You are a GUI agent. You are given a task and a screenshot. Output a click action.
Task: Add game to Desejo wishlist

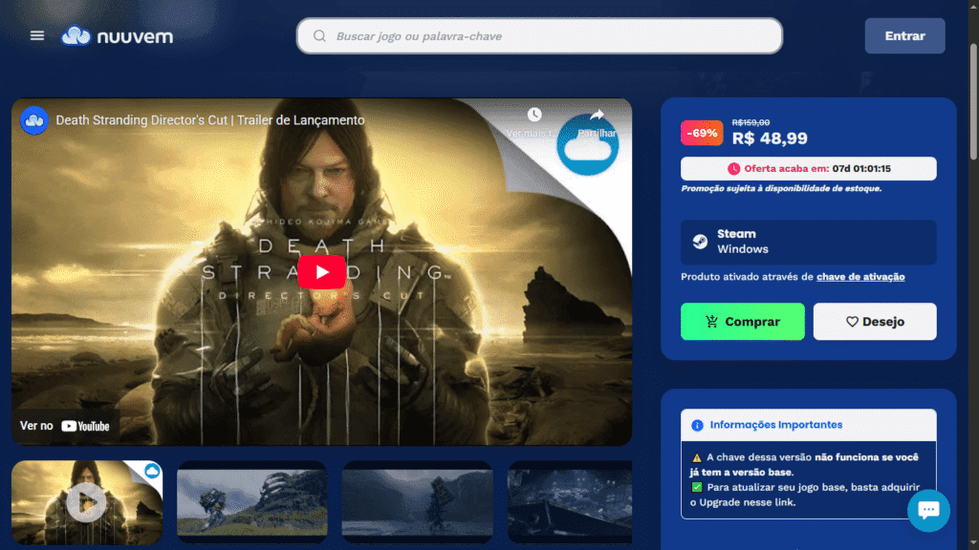coord(875,322)
